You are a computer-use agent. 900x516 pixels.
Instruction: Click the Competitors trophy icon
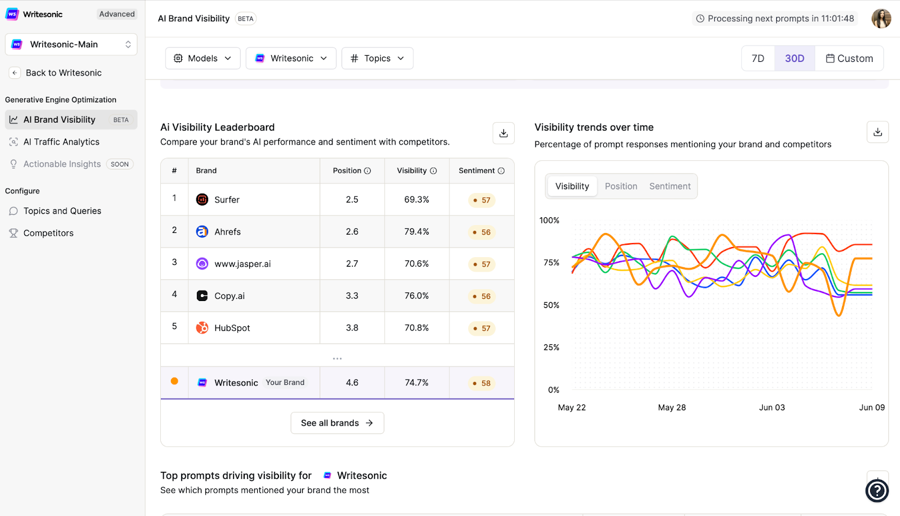[13, 233]
